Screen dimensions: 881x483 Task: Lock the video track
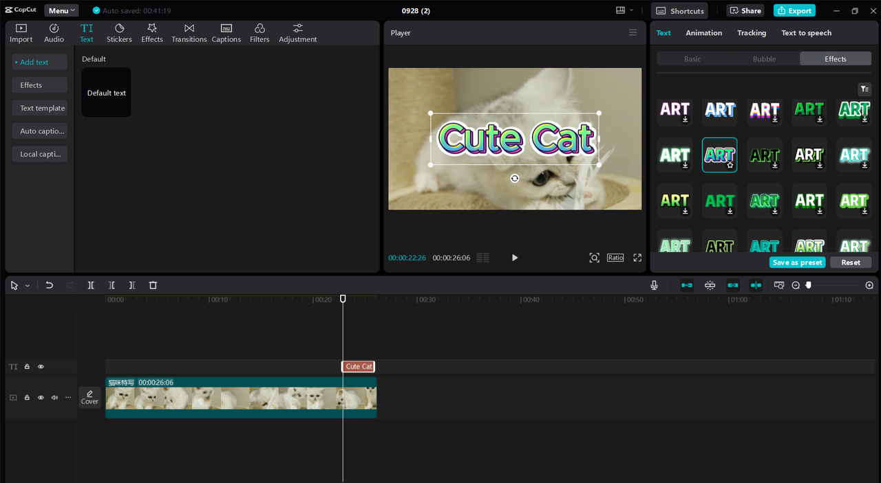27,397
